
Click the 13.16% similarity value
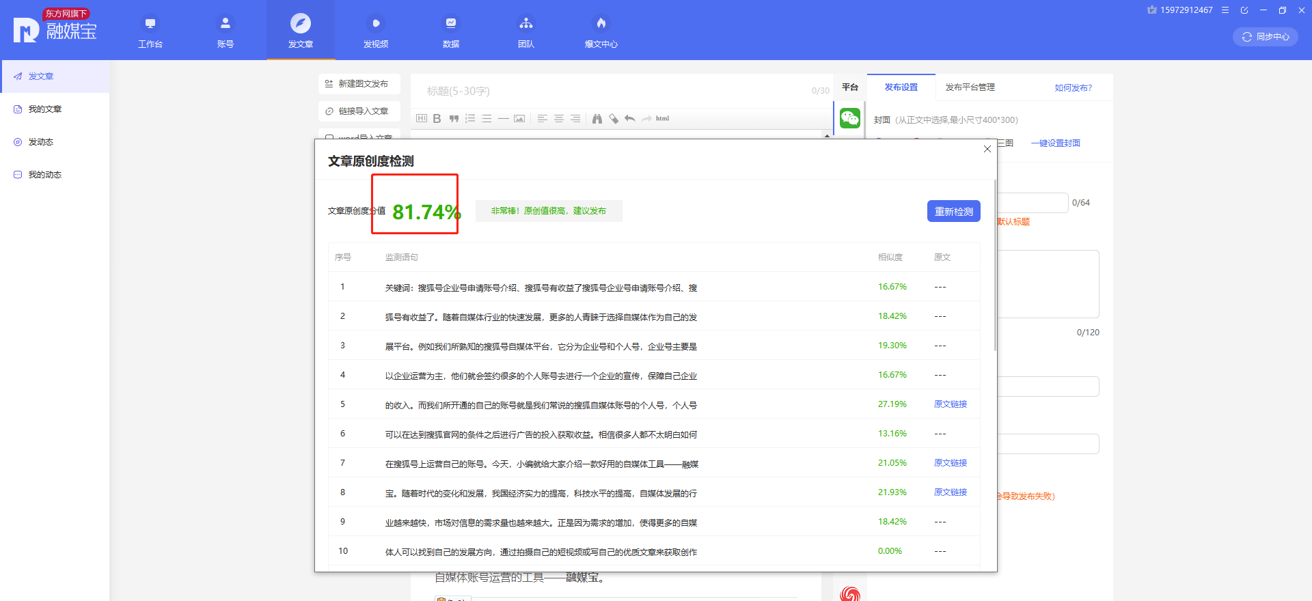[892, 434]
